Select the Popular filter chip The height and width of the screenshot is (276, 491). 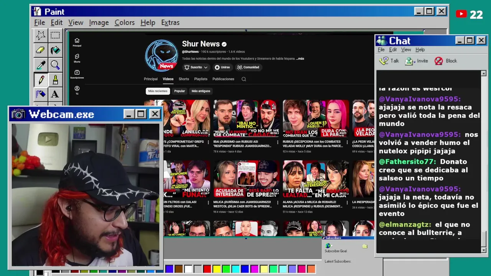(180, 91)
